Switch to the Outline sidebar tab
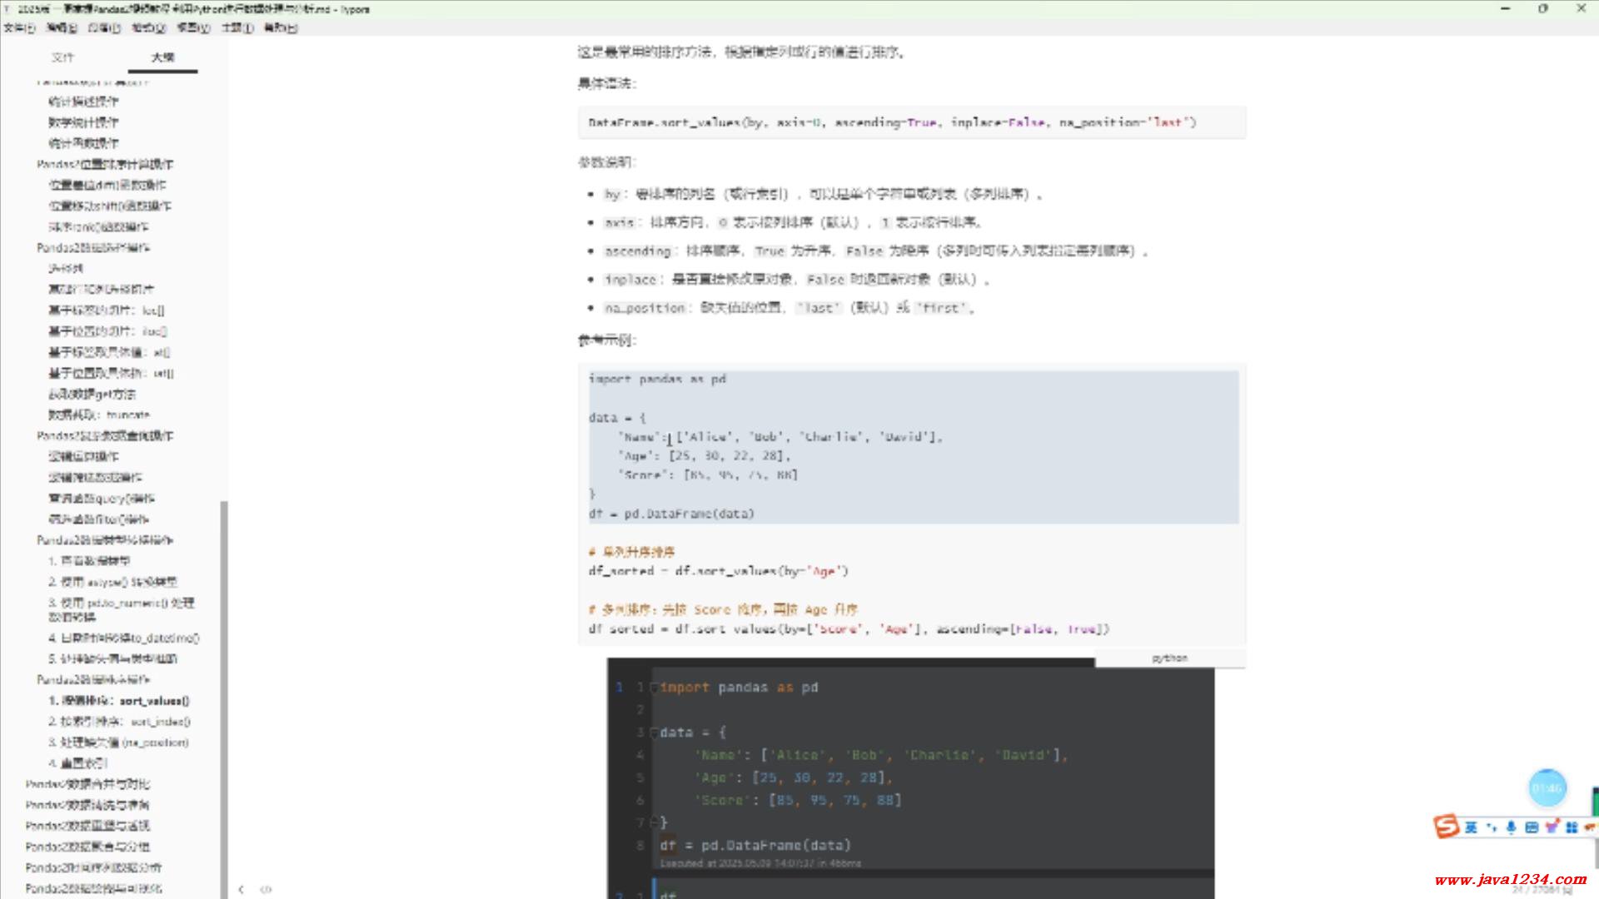This screenshot has height=899, width=1599. click(162, 57)
